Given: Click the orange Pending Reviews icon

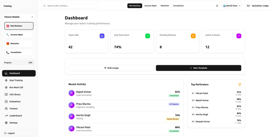Looking at the screenshot, I should pyautogui.click(x=193, y=36).
